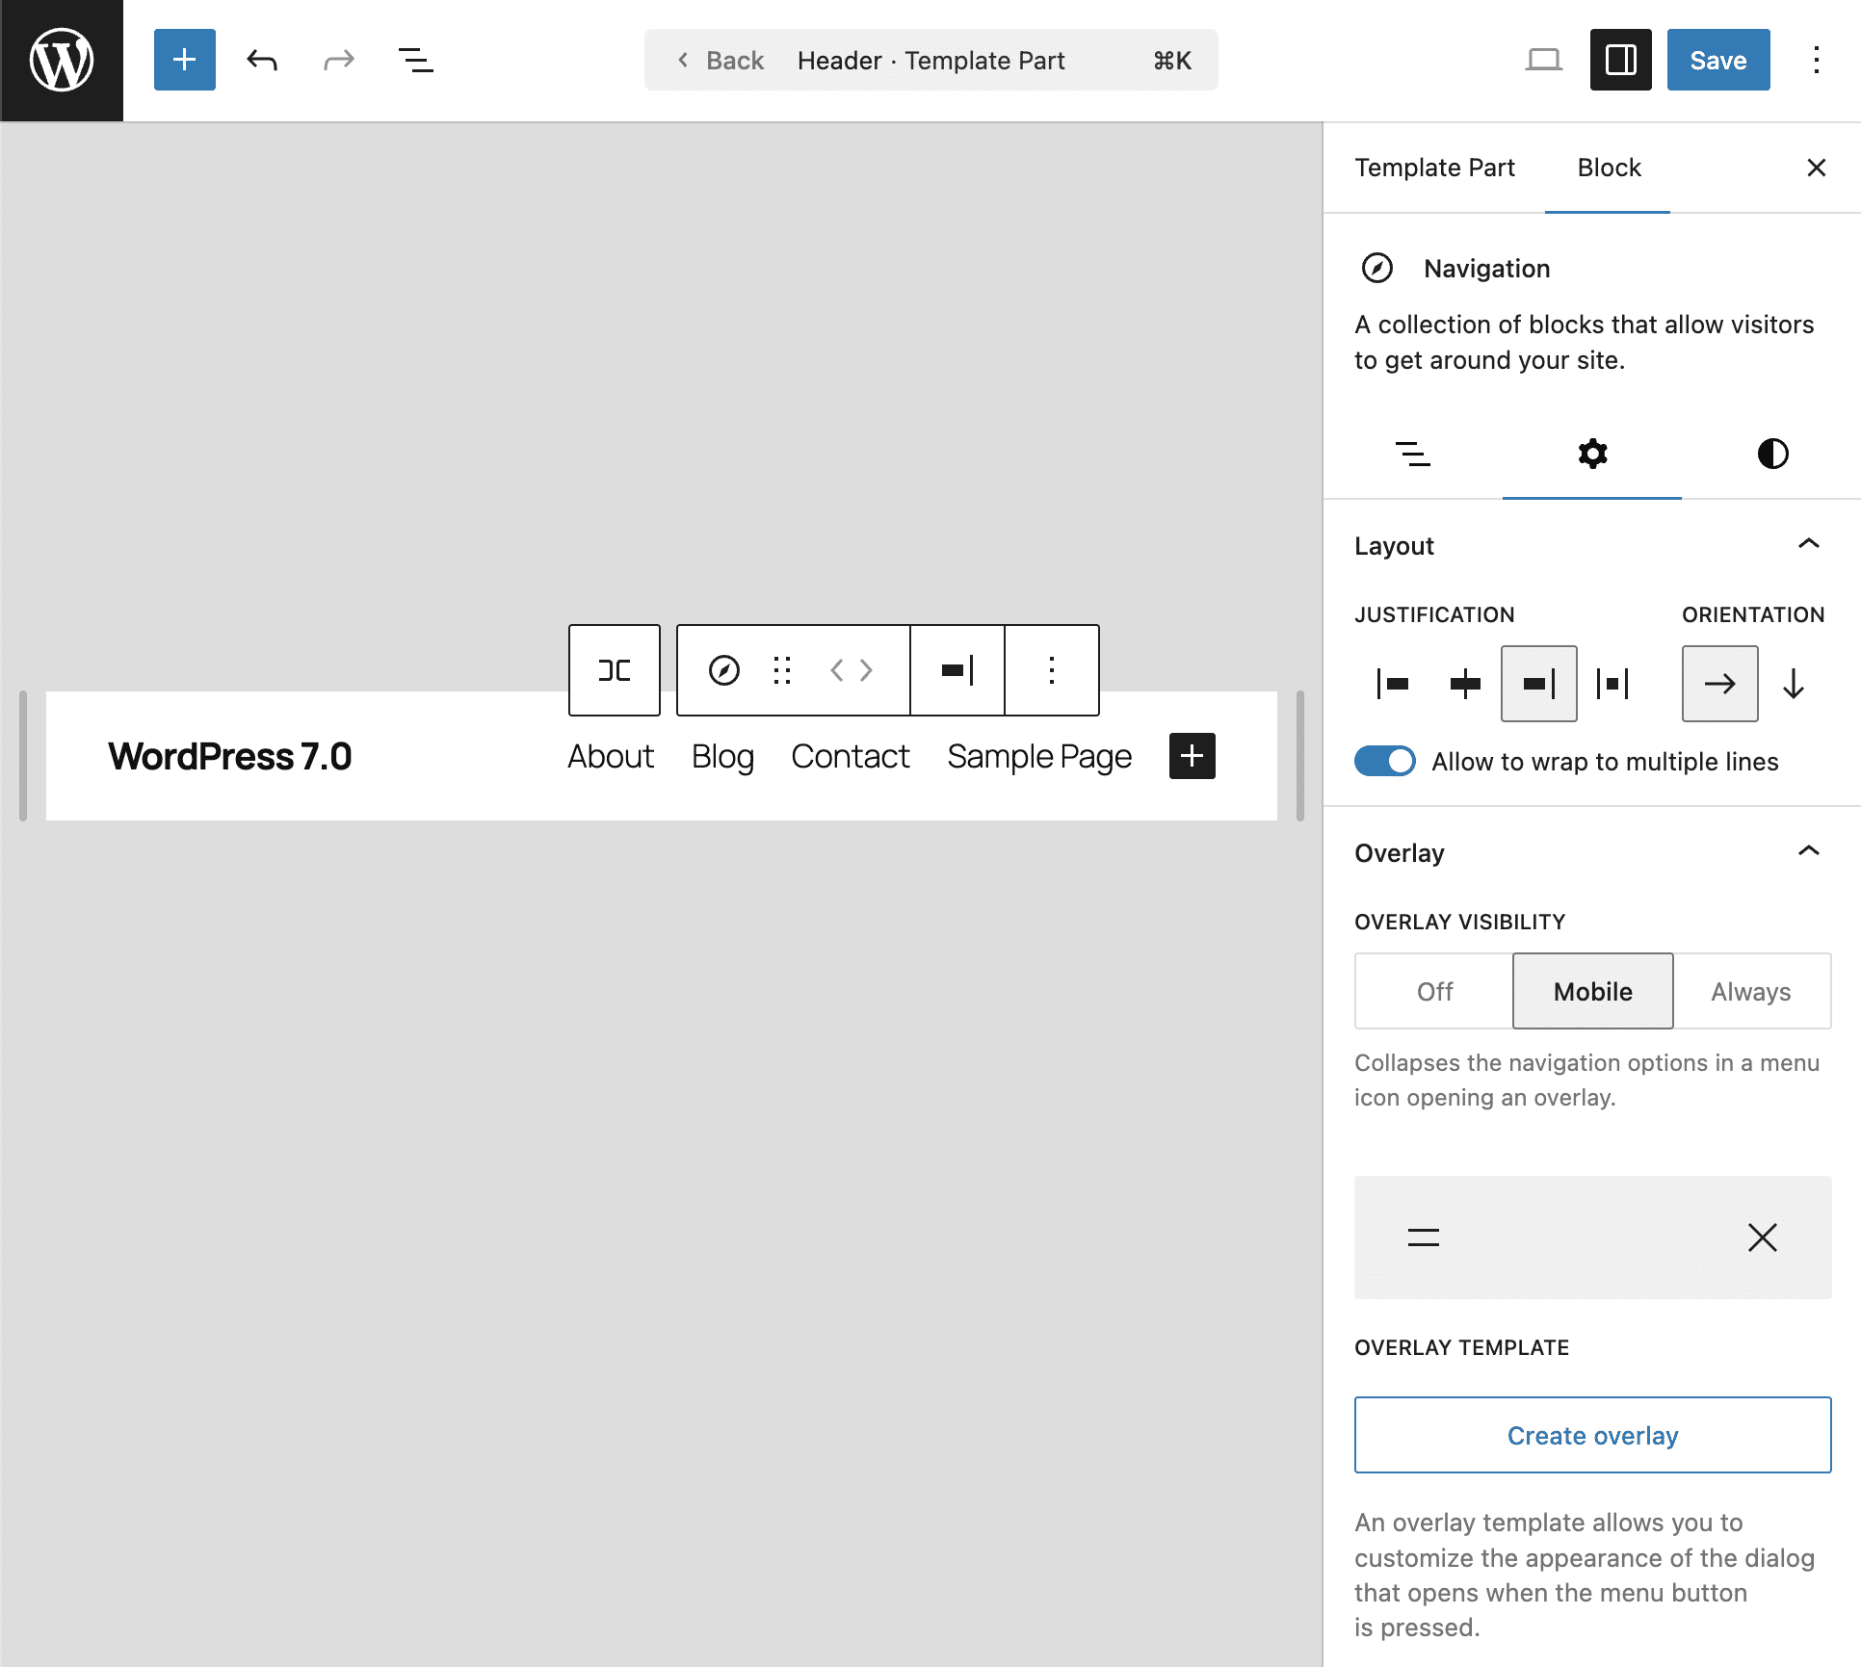Viewport: 1861px width, 1667px height.
Task: Set justification to center
Action: tap(1465, 684)
